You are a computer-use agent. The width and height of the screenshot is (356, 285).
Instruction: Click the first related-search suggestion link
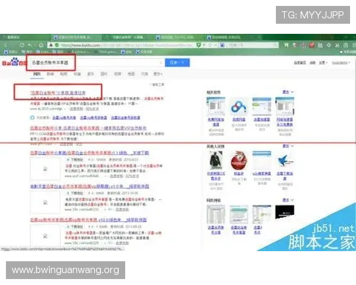64,118
